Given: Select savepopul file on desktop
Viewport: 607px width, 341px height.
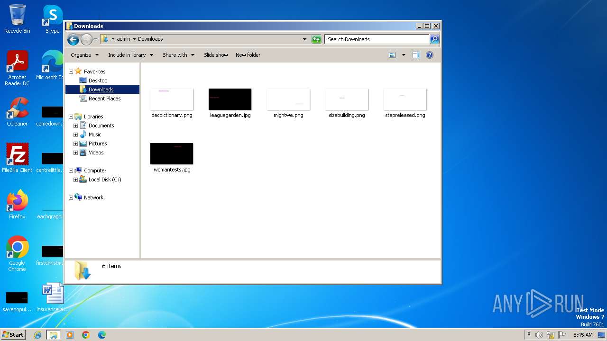Looking at the screenshot, I should 17,301.
